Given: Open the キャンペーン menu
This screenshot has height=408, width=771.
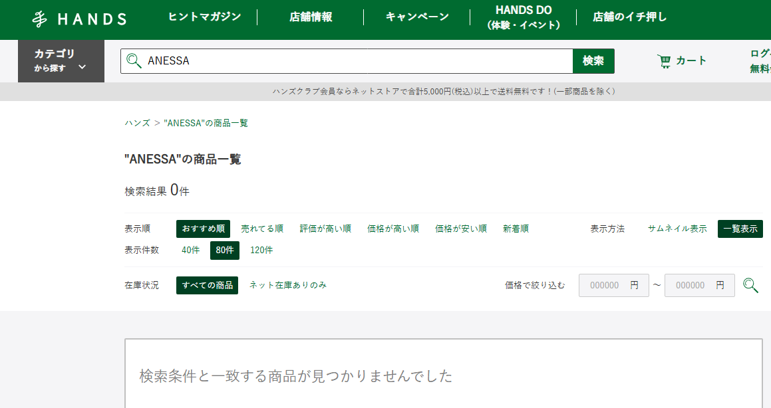Looking at the screenshot, I should coord(417,17).
